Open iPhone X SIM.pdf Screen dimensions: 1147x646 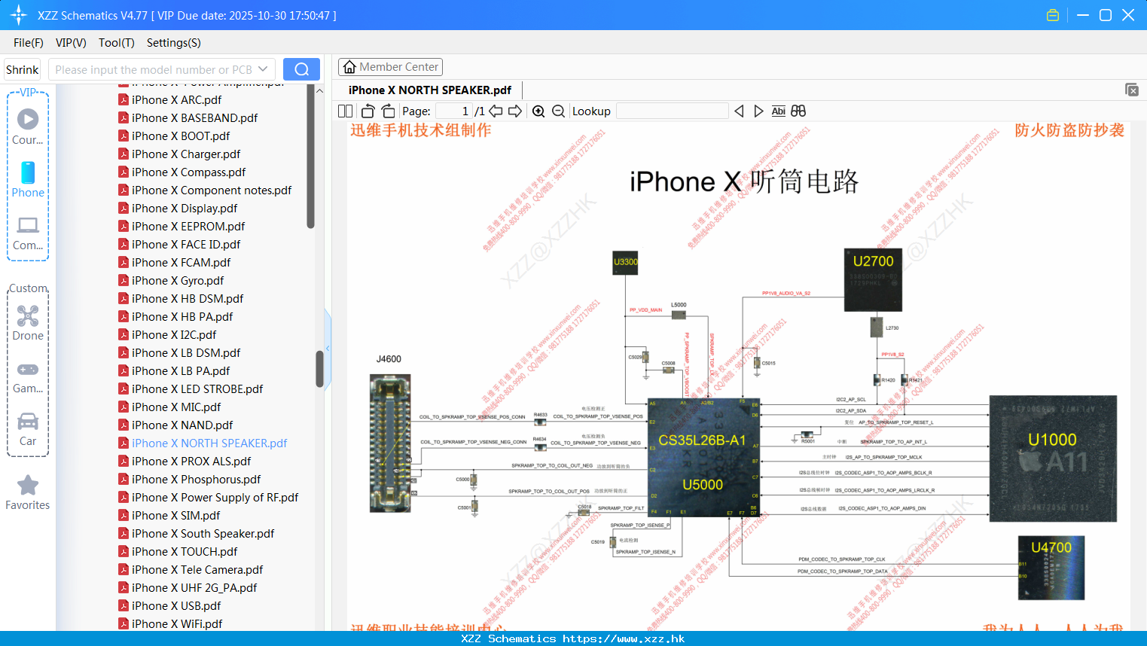175,515
